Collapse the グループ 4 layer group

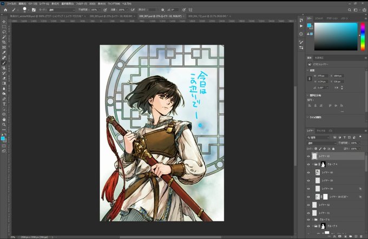[x=313, y=164]
